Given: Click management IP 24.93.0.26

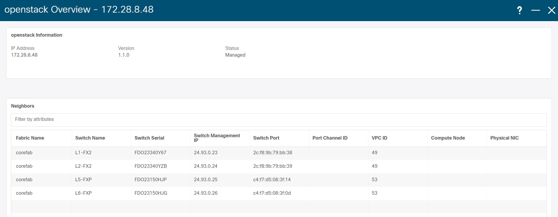Looking at the screenshot, I should [205, 193].
